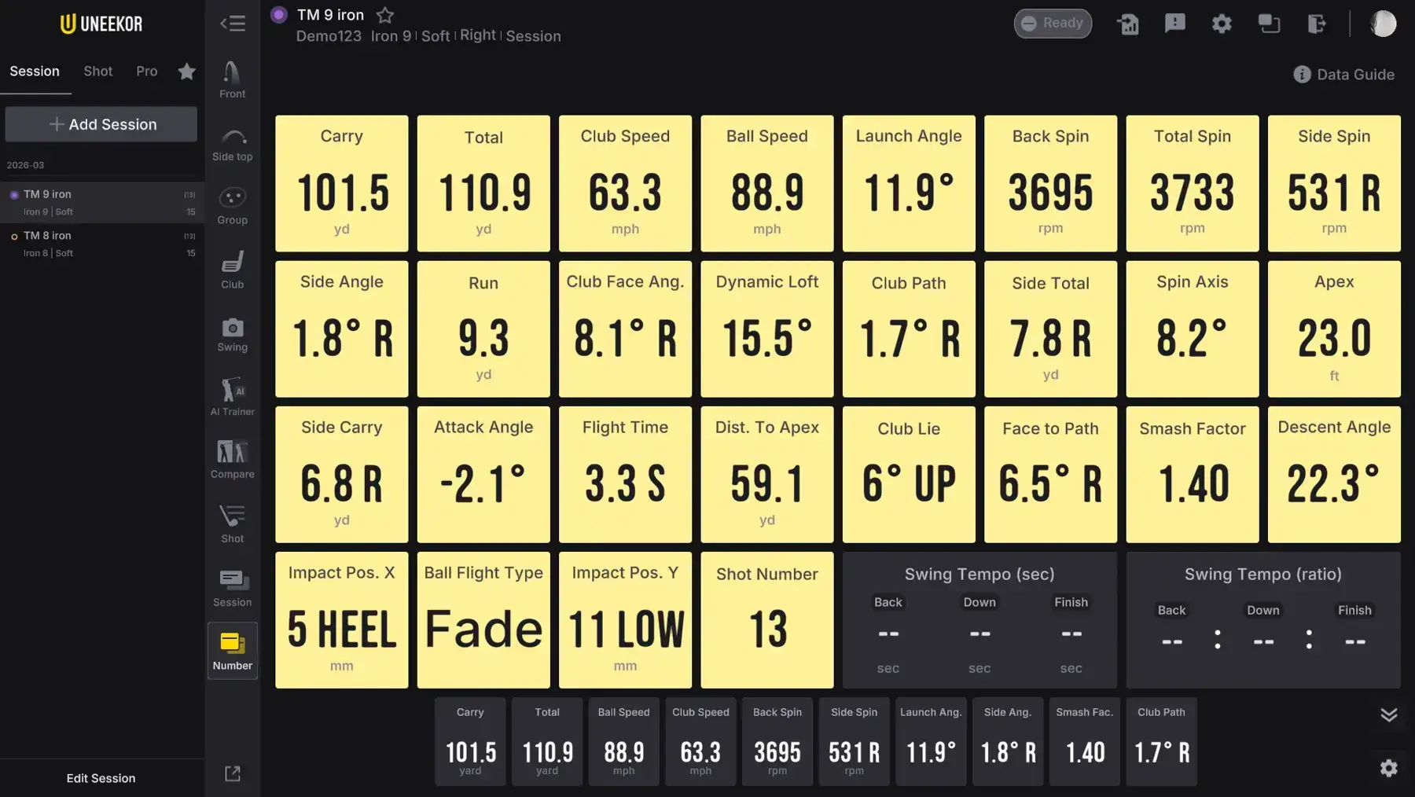Open the Data Guide info
The height and width of the screenshot is (797, 1415).
pos(1344,75)
